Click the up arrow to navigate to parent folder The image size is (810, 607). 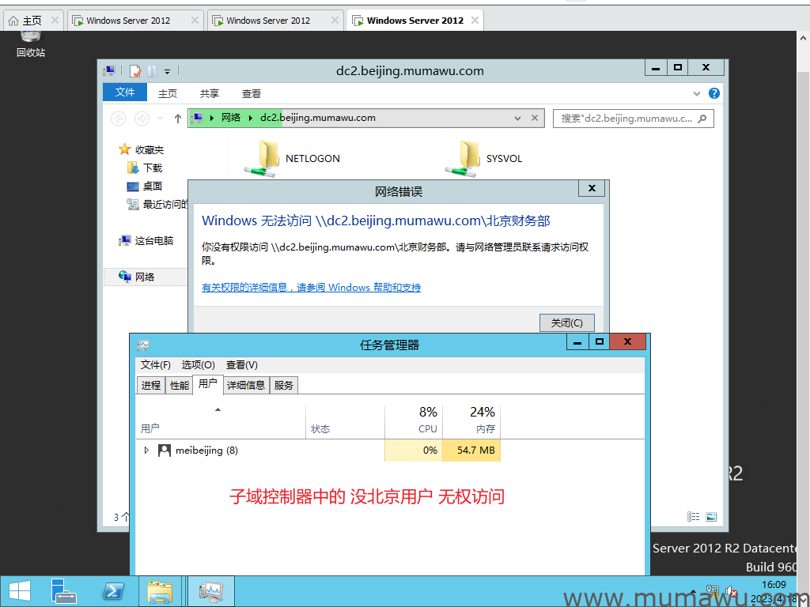[175, 118]
